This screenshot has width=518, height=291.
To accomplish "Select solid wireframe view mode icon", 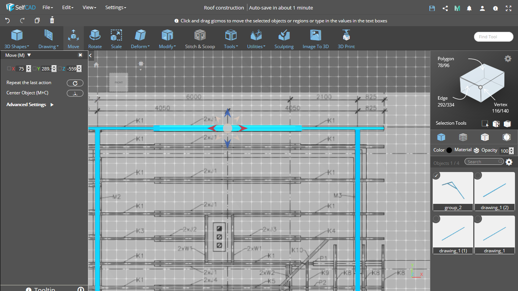I will coord(485,137).
